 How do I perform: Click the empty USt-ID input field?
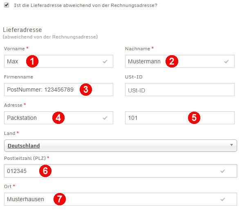pos(180,90)
